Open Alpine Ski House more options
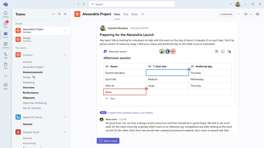This screenshot has height=148, width=264. tap(65, 117)
